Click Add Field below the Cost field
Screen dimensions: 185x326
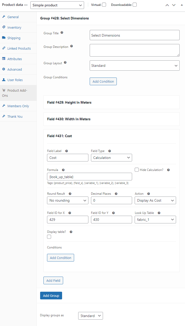tap(53, 280)
